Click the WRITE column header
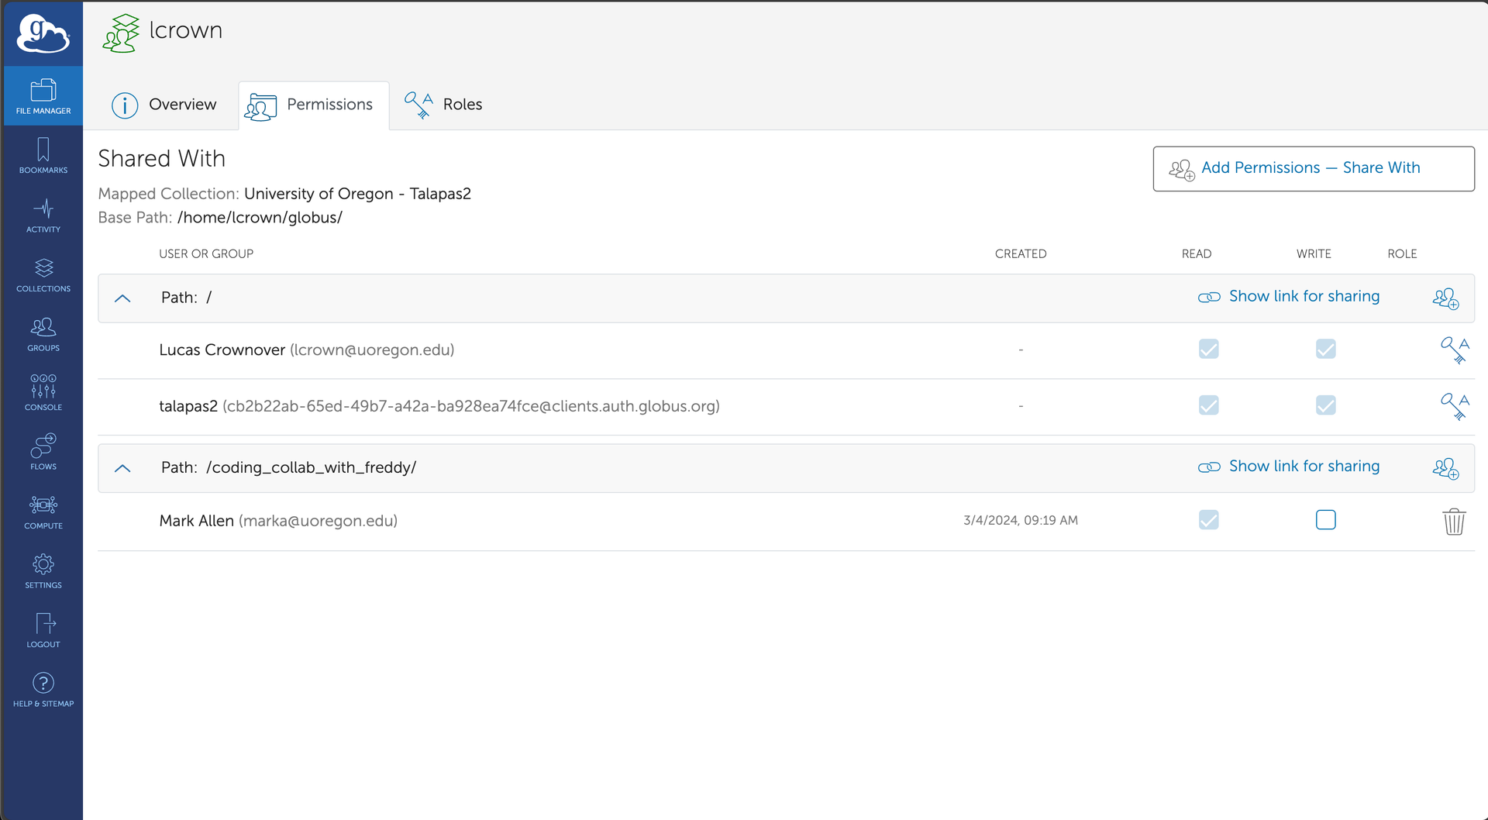This screenshot has width=1488, height=820. point(1314,254)
